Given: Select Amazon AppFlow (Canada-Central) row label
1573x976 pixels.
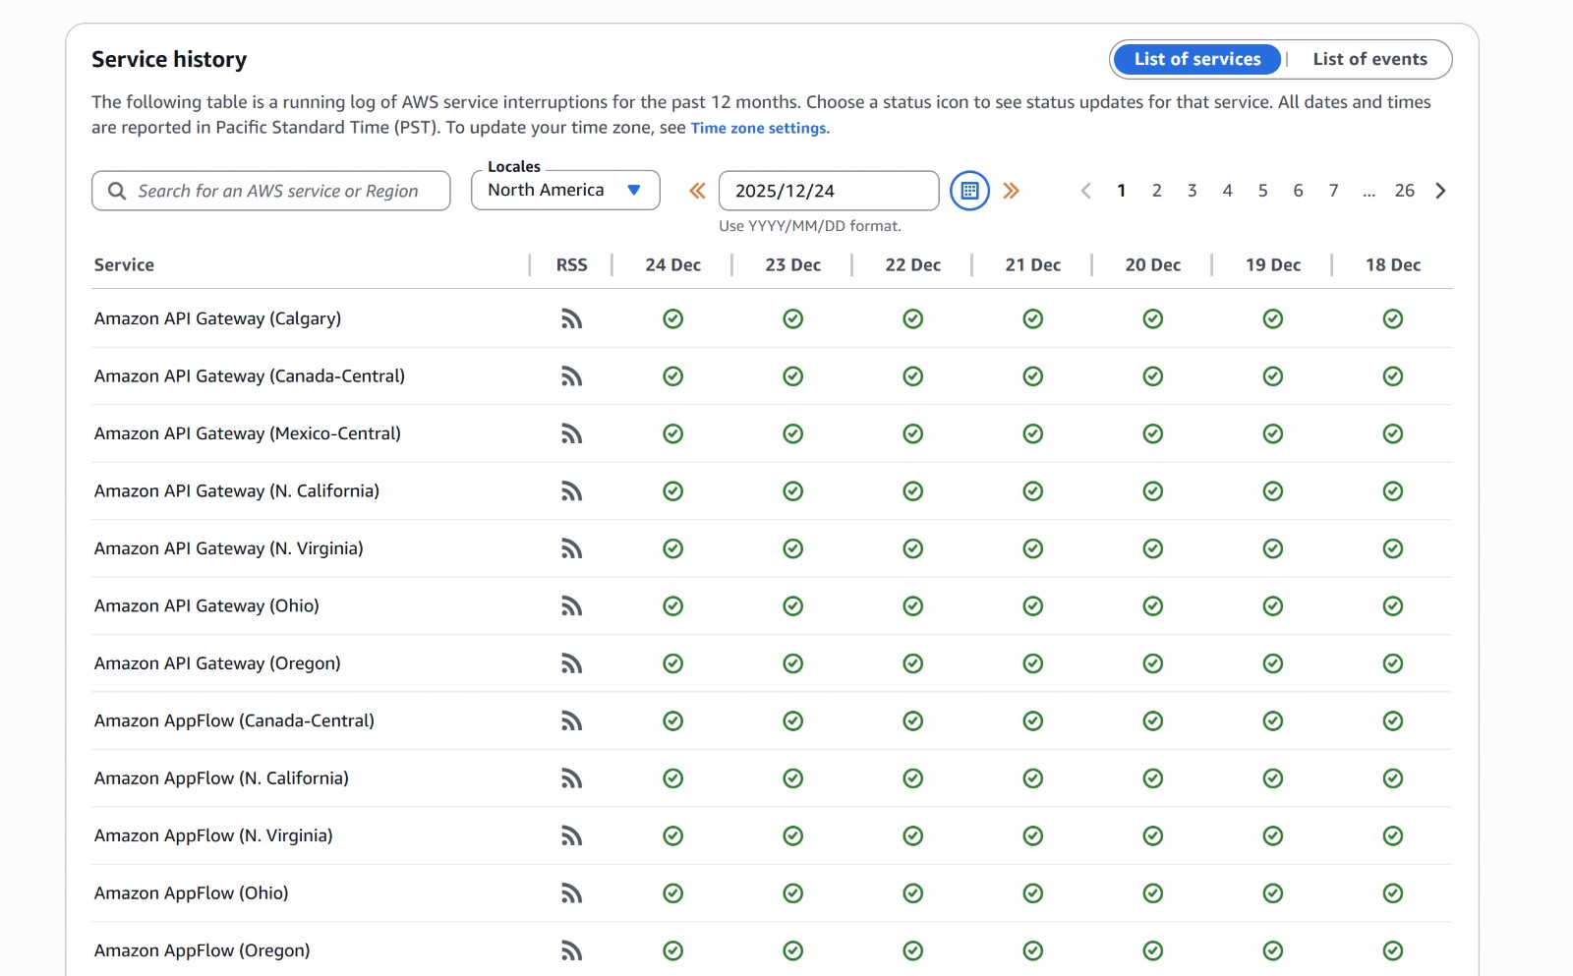Looking at the screenshot, I should click(x=234, y=721).
